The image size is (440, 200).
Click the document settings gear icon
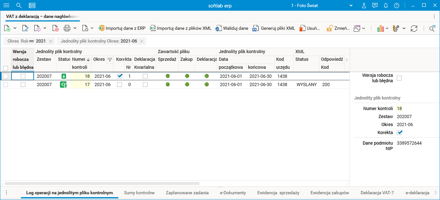point(85,28)
